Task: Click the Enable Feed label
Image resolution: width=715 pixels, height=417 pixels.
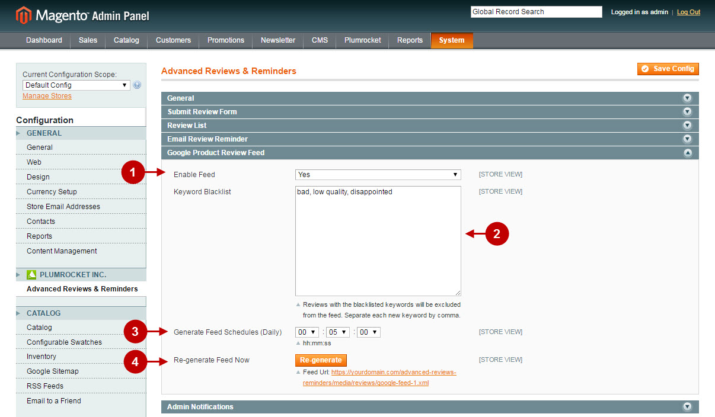Action: [x=194, y=175]
